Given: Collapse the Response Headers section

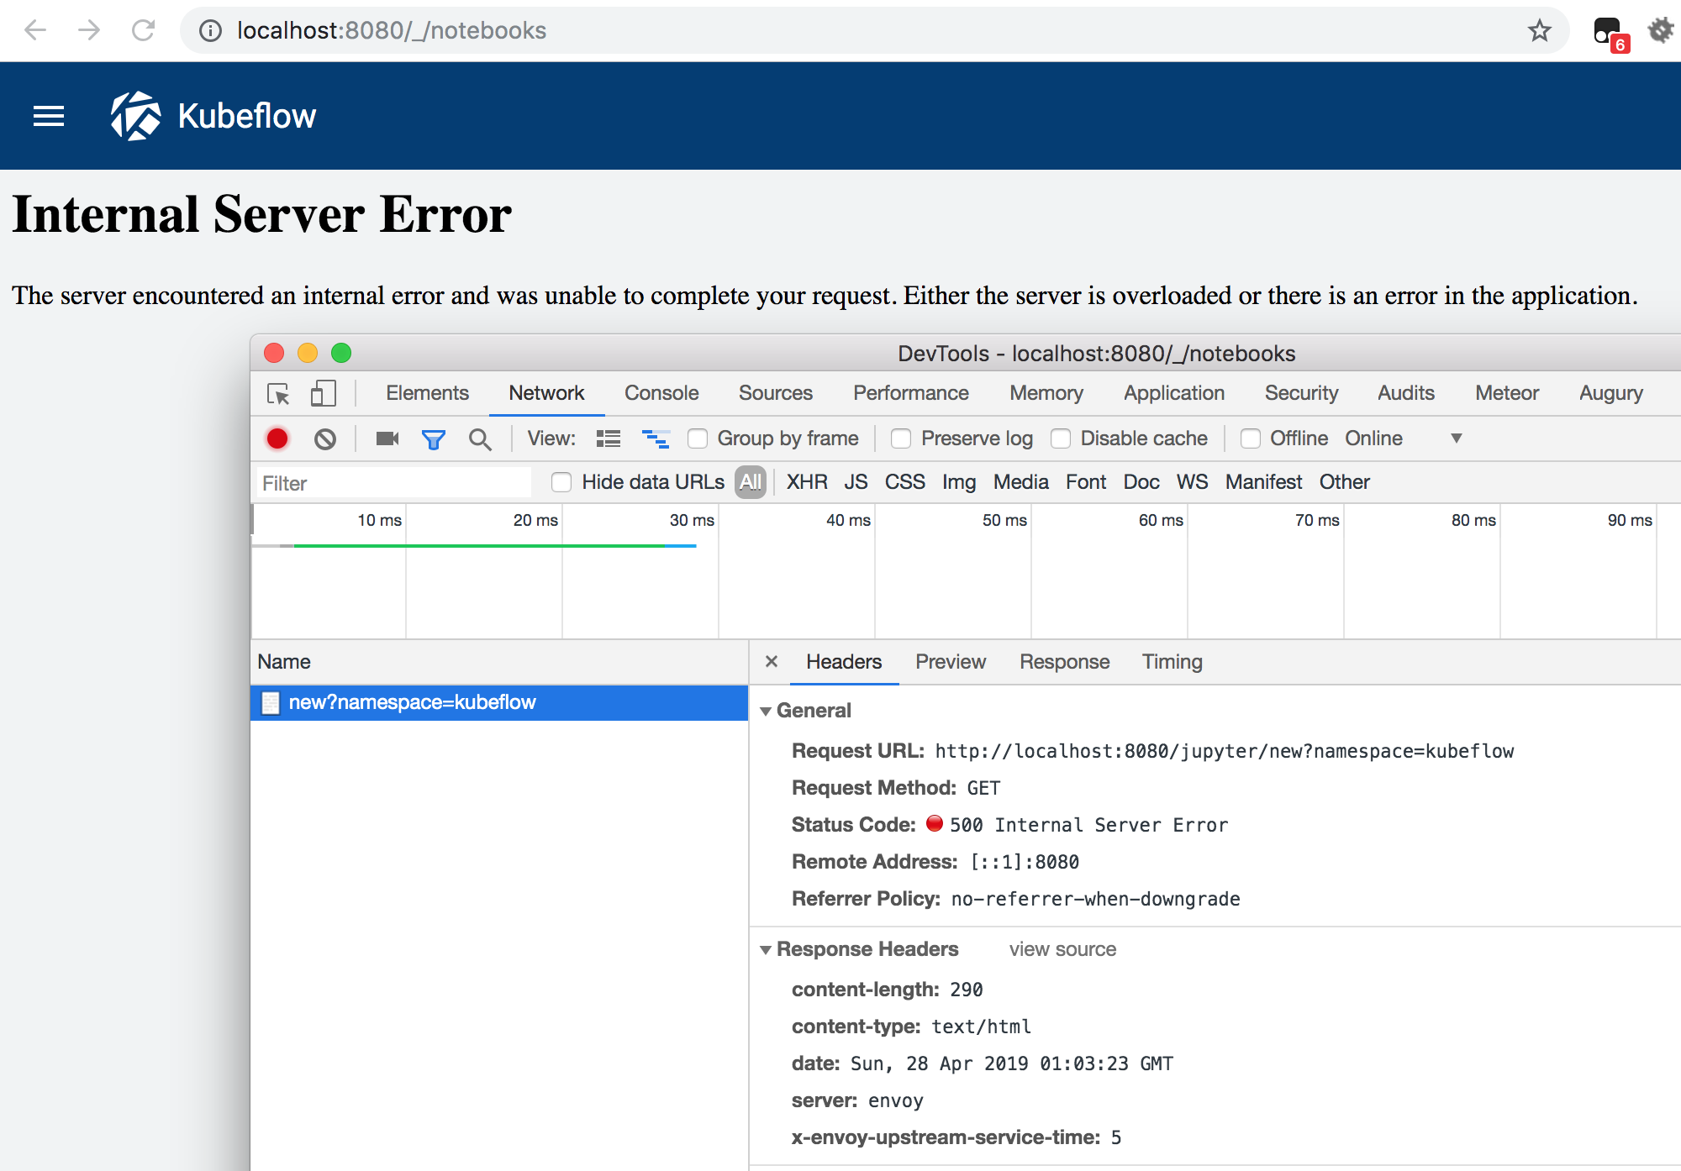Looking at the screenshot, I should point(766,950).
